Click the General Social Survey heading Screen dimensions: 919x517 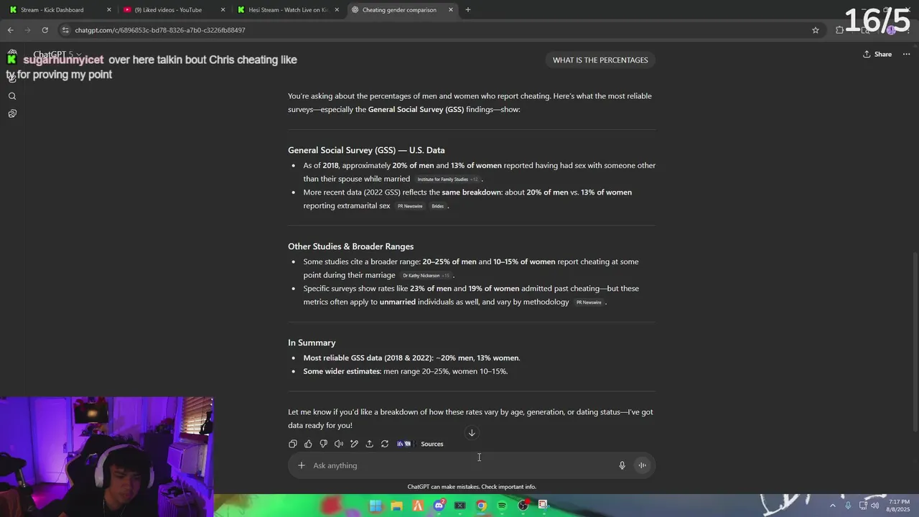366,150
